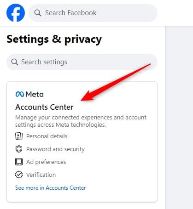The height and width of the screenshot is (209, 193).
Task: Click the Accounts Center description text
Action: pyautogui.click(x=81, y=121)
